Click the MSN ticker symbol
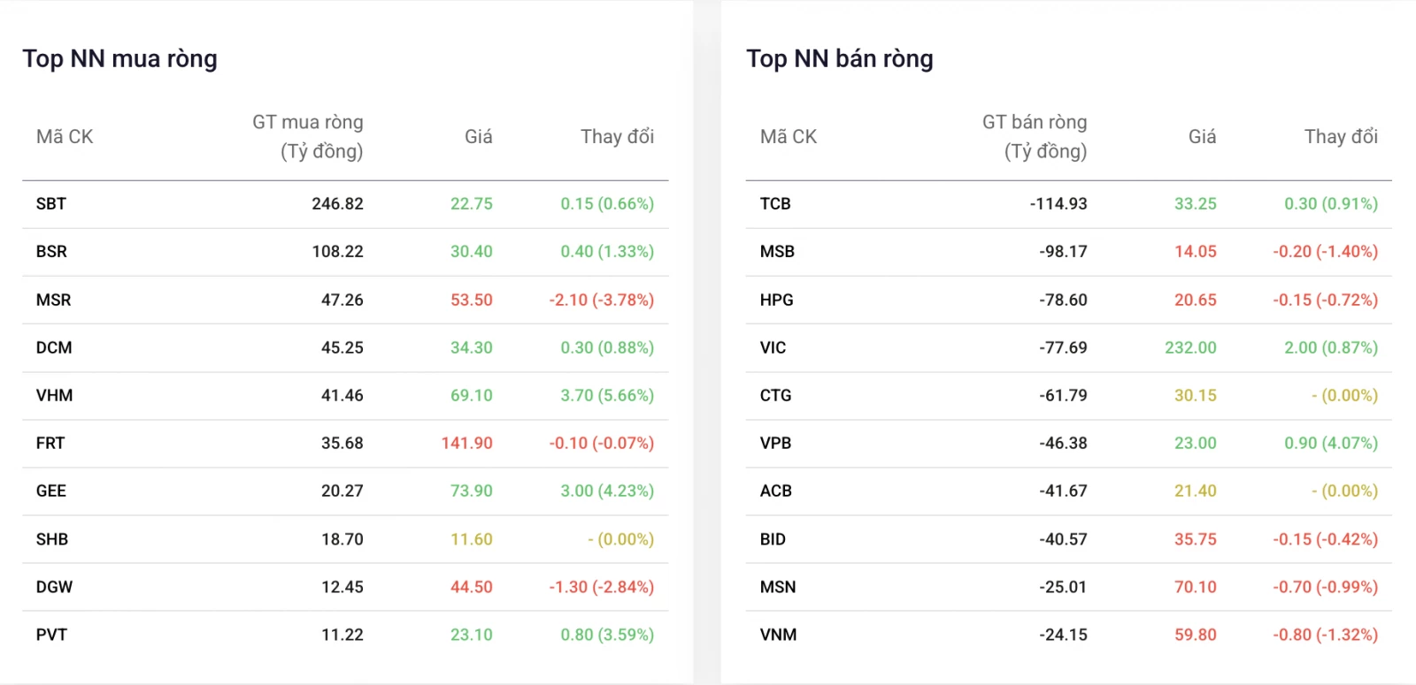 [x=778, y=587]
